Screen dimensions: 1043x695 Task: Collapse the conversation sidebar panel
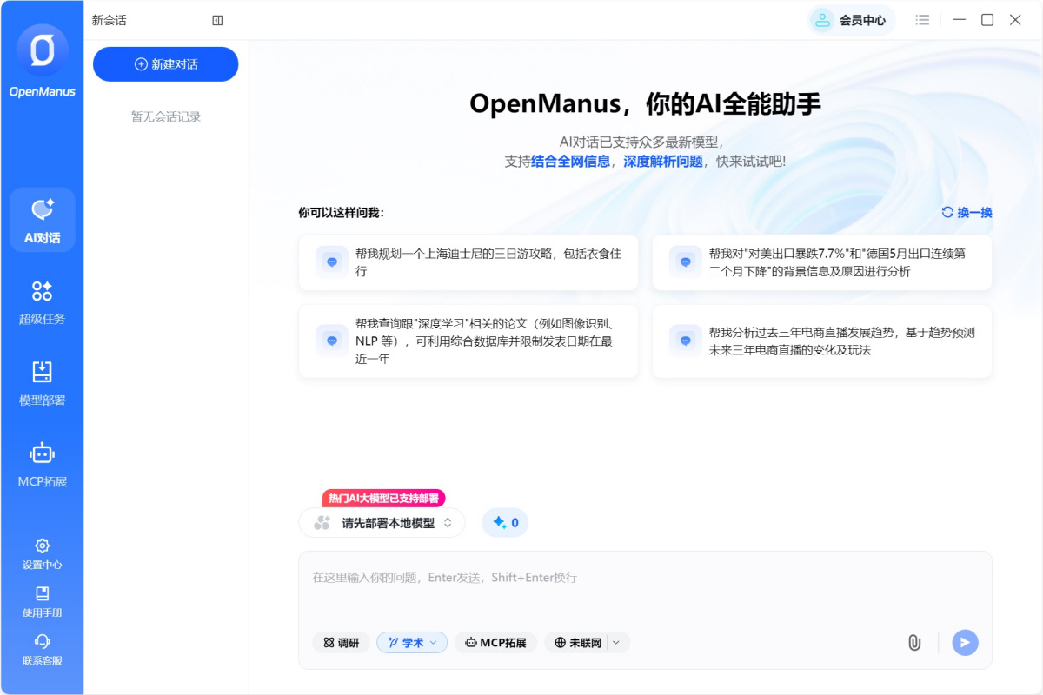pyautogui.click(x=217, y=20)
